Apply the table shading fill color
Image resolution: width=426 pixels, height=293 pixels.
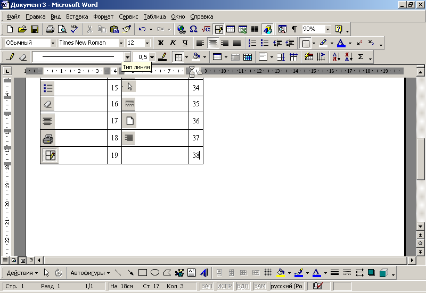coord(196,57)
